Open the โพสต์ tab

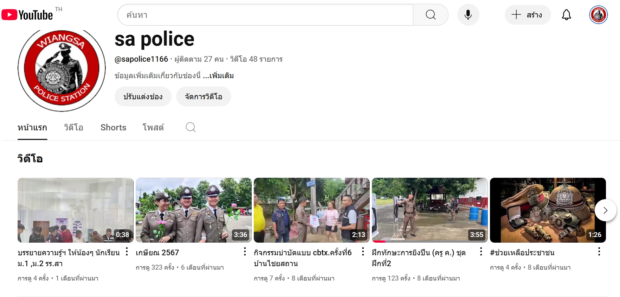(153, 128)
